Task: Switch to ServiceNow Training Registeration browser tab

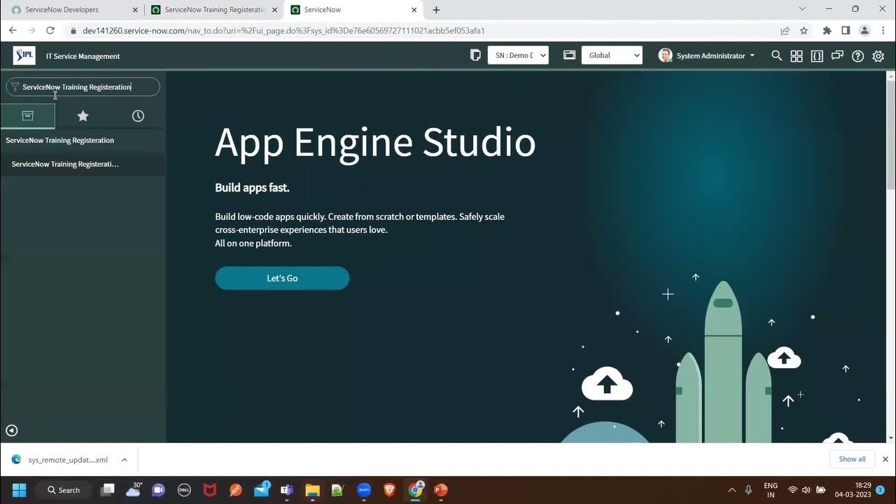Action: click(x=214, y=10)
